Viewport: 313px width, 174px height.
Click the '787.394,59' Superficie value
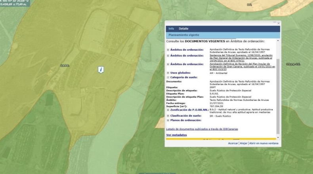click(x=216, y=106)
